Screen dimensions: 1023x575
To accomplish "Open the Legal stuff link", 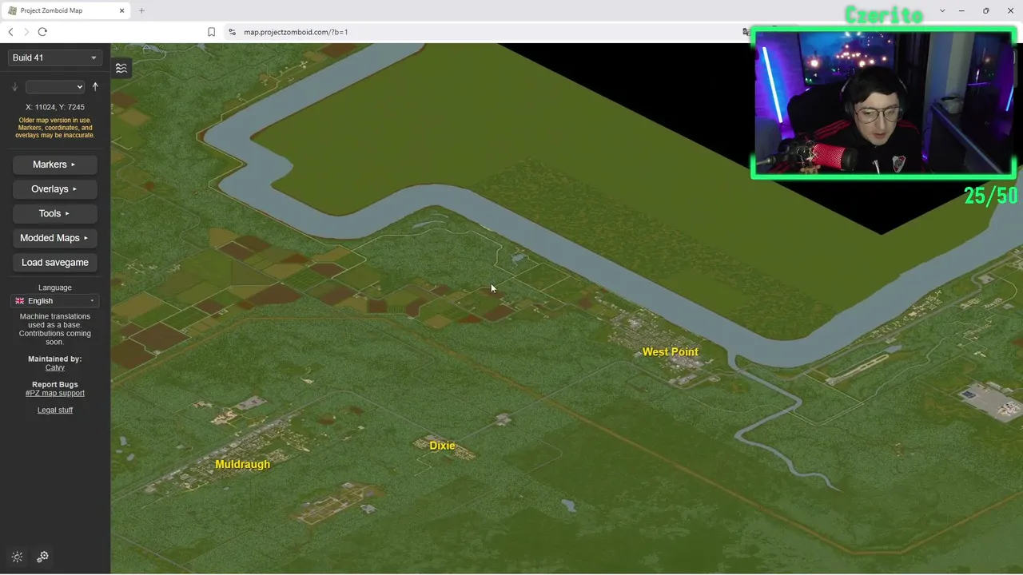I will (55, 410).
